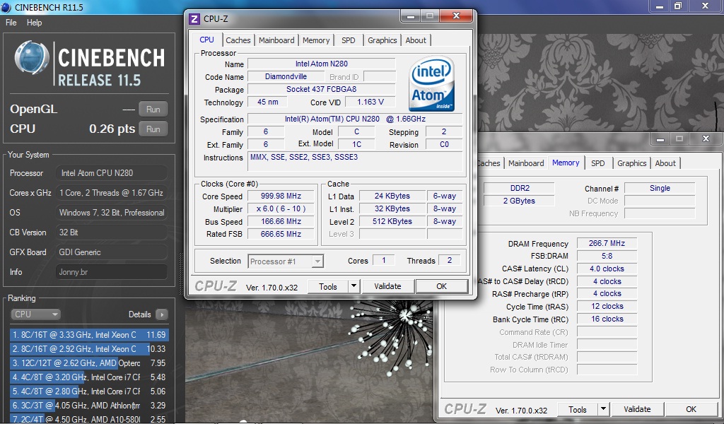
Task: Click the Level 2 cache 512 KBytes value
Action: [392, 221]
